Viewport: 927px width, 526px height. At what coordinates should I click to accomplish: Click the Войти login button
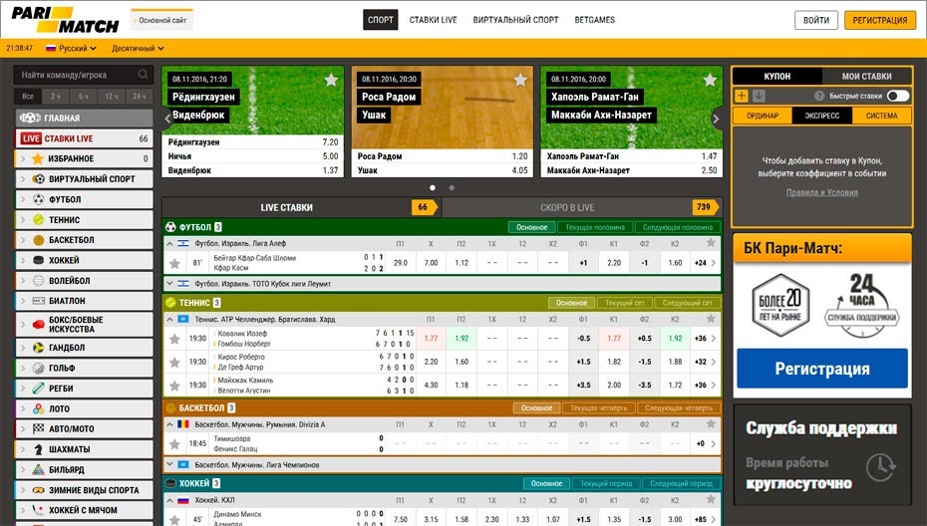[x=815, y=20]
